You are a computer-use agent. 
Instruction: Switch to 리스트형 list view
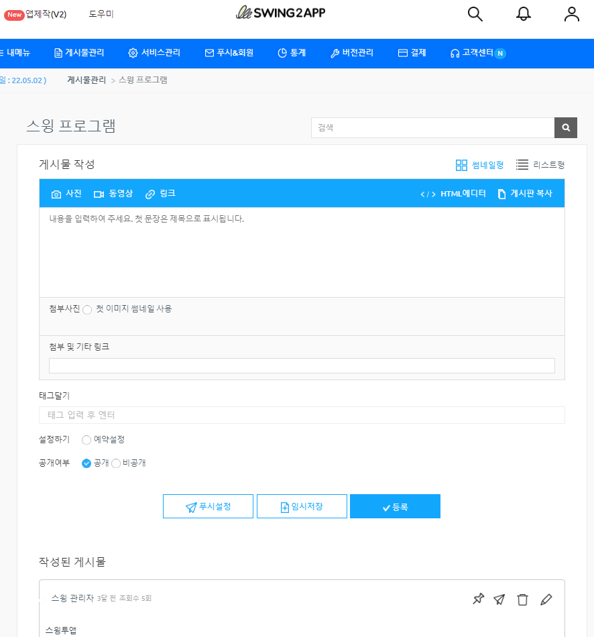pyautogui.click(x=540, y=165)
